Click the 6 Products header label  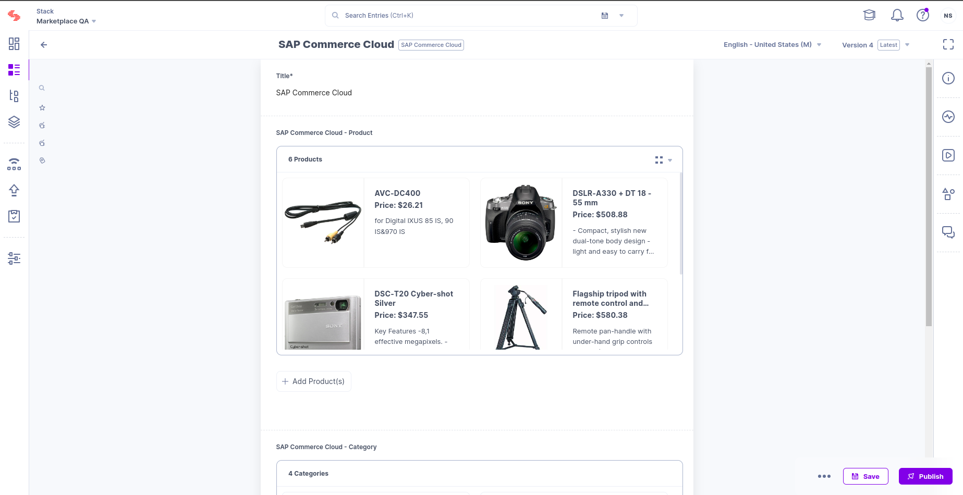pyautogui.click(x=305, y=159)
